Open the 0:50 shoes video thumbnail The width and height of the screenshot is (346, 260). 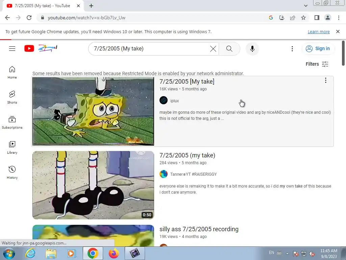click(93, 185)
